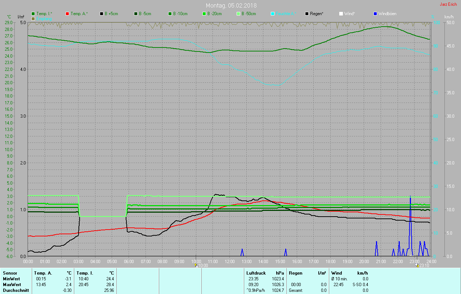Toggle the black Regen legend box
461x294 pixels.
coord(307,14)
